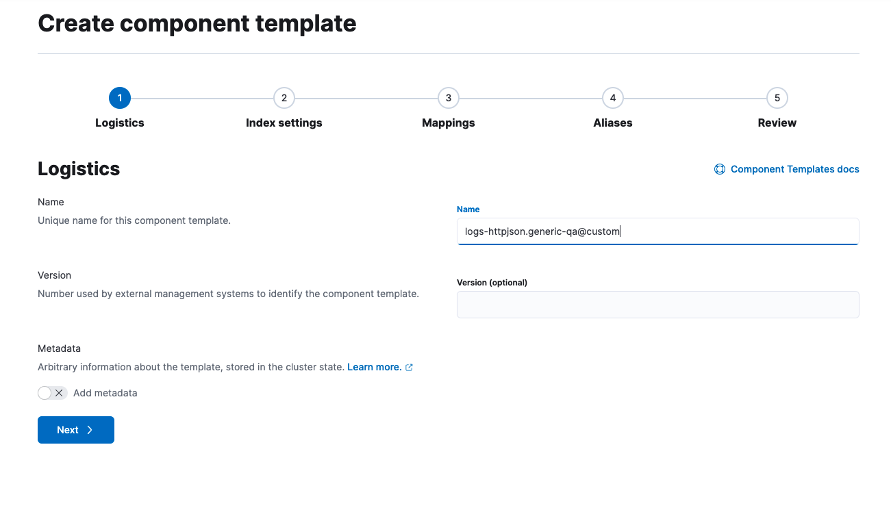Enable the Add metadata toggle switch
Screen dimensions: 891x510
click(x=47, y=392)
